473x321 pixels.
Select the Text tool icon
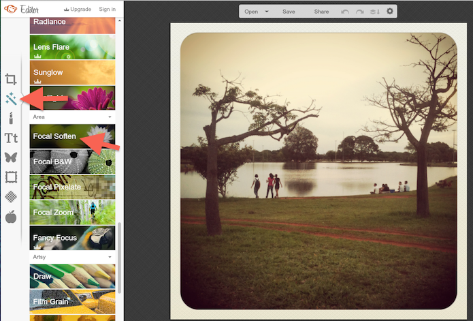(x=11, y=138)
